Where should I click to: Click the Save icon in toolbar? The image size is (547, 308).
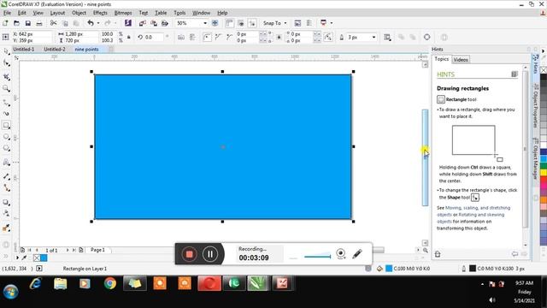[x=28, y=23]
